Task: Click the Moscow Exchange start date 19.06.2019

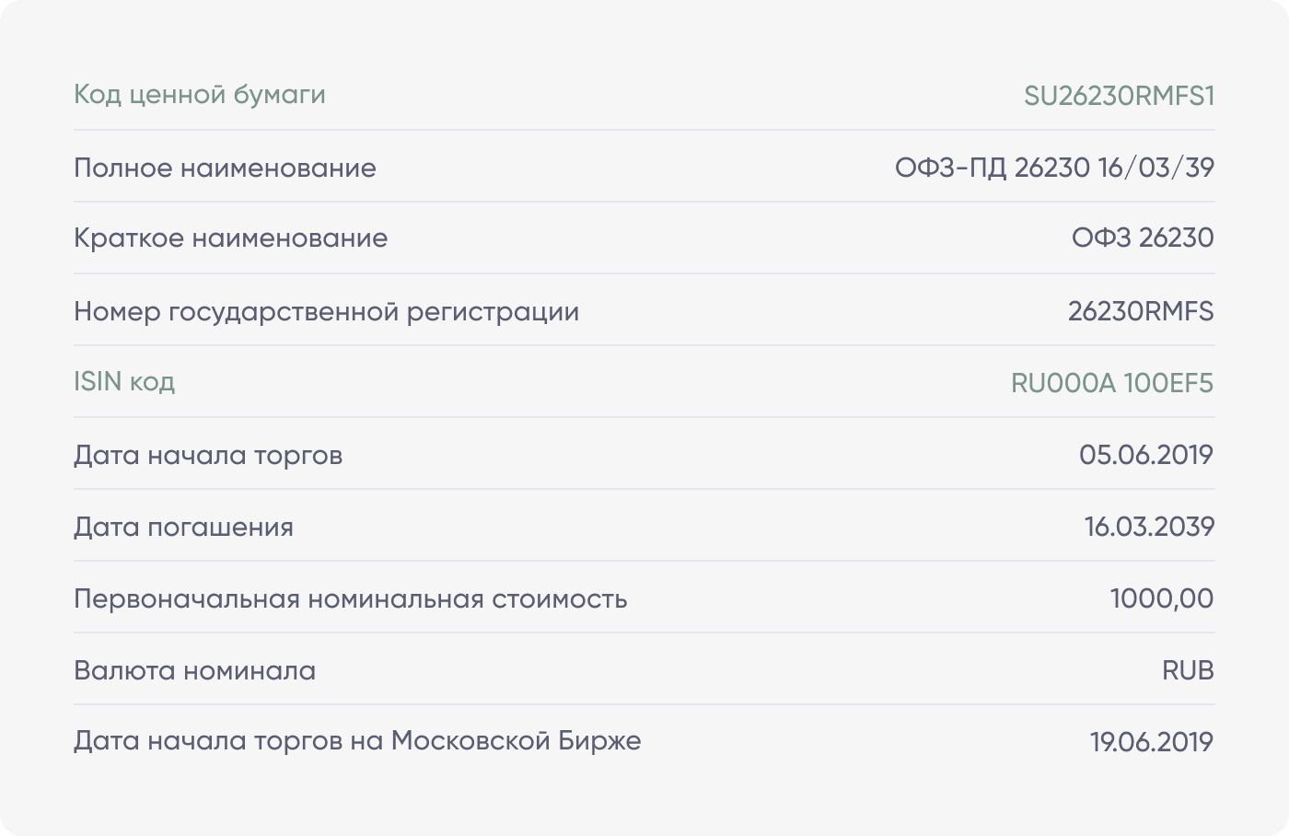Action: [x=1151, y=742]
